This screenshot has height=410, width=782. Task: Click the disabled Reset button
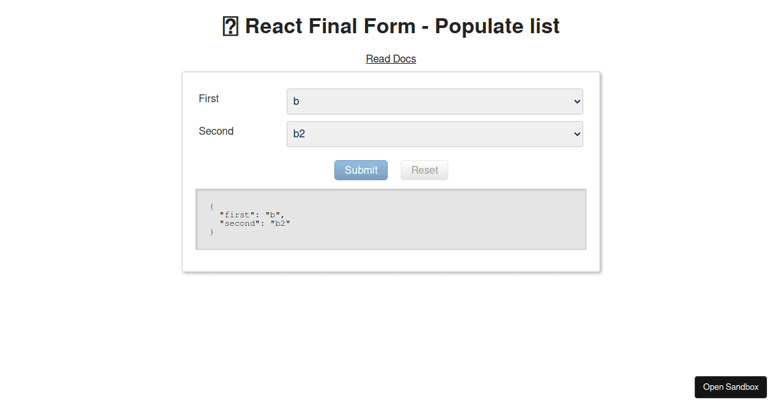pos(424,170)
